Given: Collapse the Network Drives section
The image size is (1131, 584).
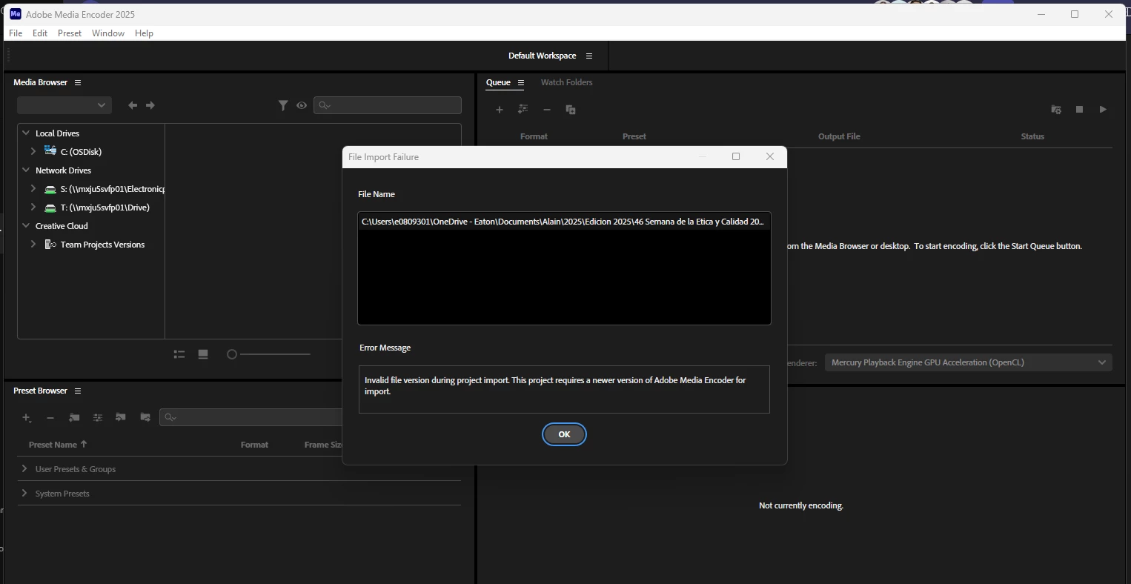Looking at the screenshot, I should [x=26, y=170].
